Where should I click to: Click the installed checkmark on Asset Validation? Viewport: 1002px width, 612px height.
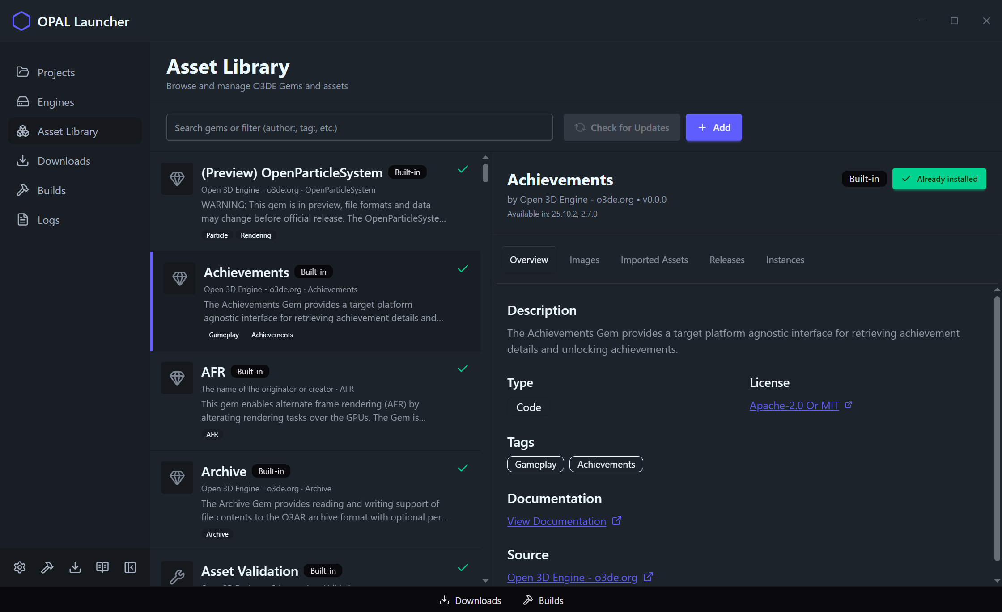463,567
